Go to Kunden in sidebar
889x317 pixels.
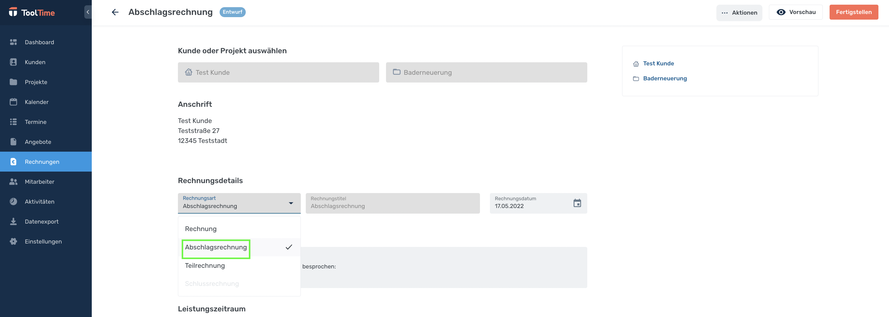[35, 62]
